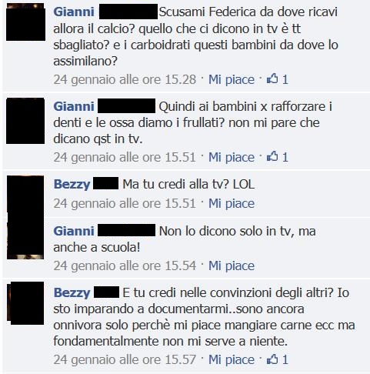370x374 pixels.
Task: Open Gianni's profile from first comment
Action: click(x=74, y=12)
